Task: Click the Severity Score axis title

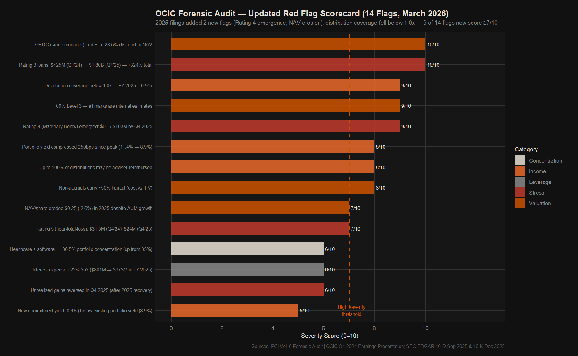Action: (330, 336)
